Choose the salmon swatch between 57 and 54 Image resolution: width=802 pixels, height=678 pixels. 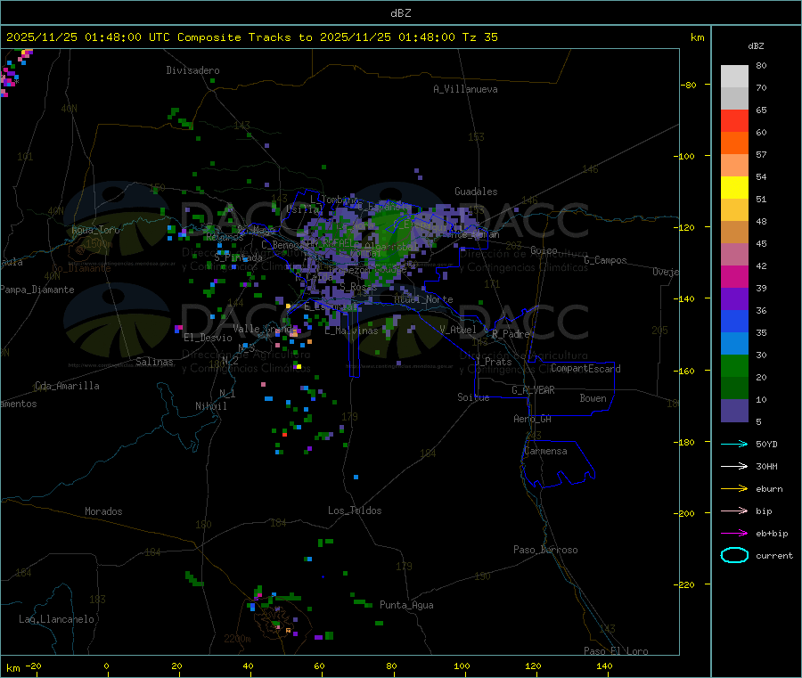(x=734, y=166)
